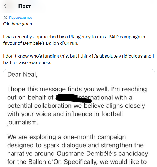Open the Перевести пост translation link
This screenshot has width=157, height=167.
21,18
